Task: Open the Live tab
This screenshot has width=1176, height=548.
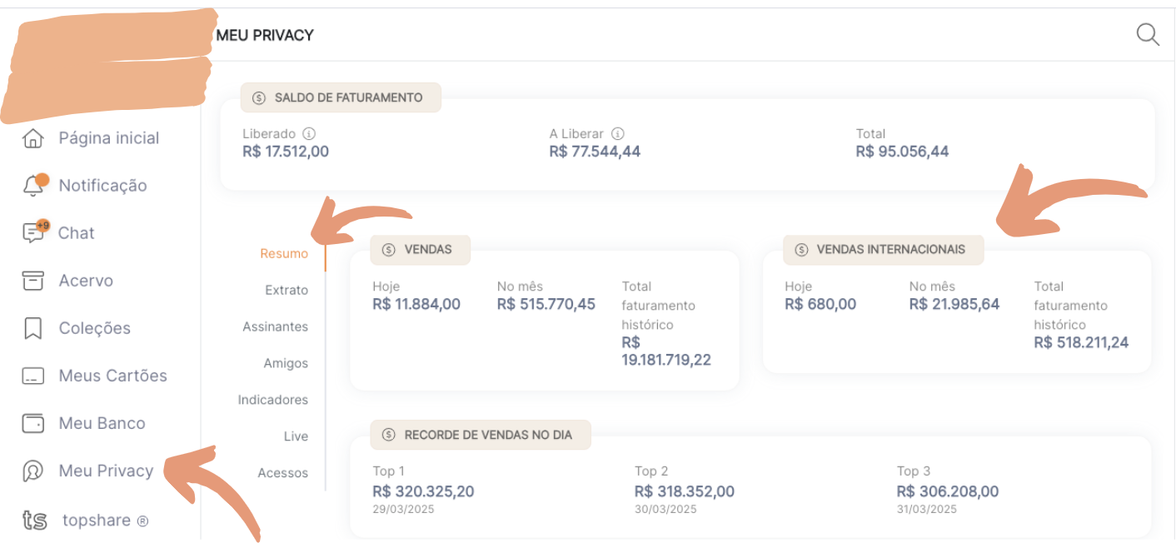Action: pyautogui.click(x=295, y=437)
